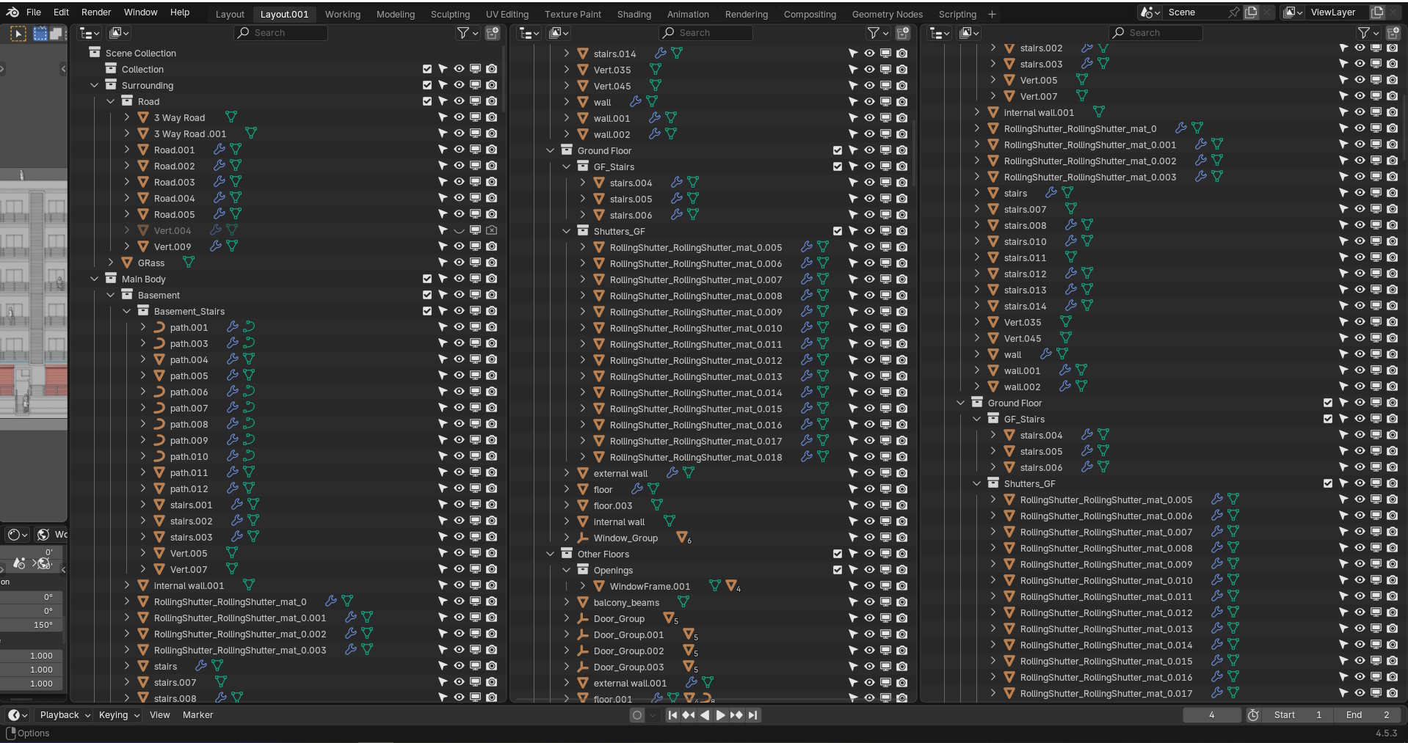The height and width of the screenshot is (743, 1408).
Task: Open Playback dropdown in timeline
Action: [x=65, y=715]
